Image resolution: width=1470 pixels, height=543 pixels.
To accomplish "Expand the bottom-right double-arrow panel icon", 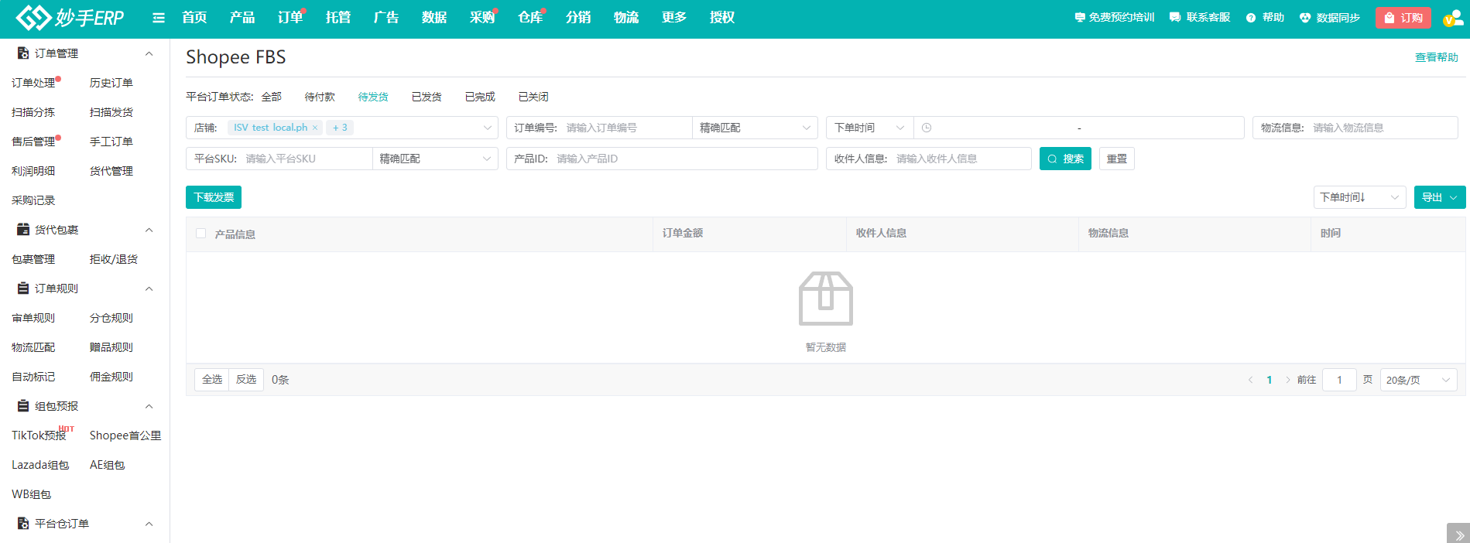I will pyautogui.click(x=1458, y=534).
